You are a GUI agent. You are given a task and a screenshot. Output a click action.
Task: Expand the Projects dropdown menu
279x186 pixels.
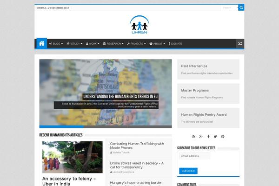(136, 44)
